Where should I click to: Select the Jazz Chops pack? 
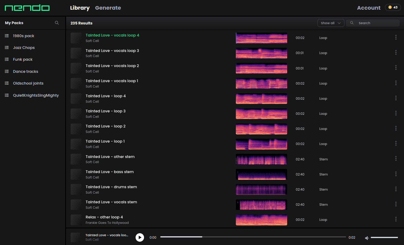24,48
